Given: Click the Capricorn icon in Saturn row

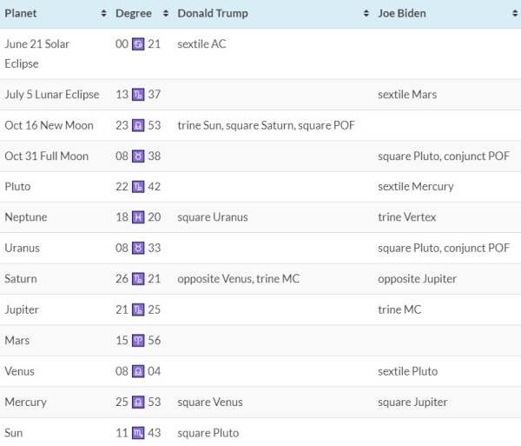Looking at the screenshot, I should (138, 279).
